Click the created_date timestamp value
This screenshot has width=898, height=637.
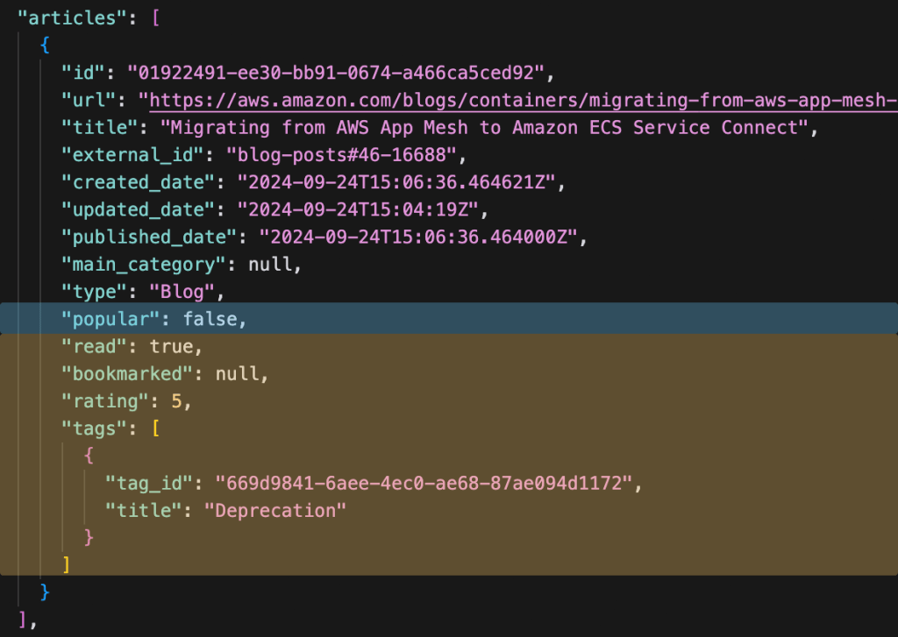(x=396, y=182)
